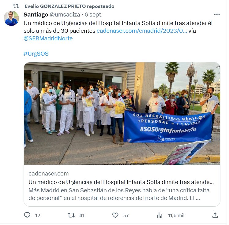Open the @umsadiza handle
Image resolution: width=229 pixels, height=225 pixels.
[65, 15]
